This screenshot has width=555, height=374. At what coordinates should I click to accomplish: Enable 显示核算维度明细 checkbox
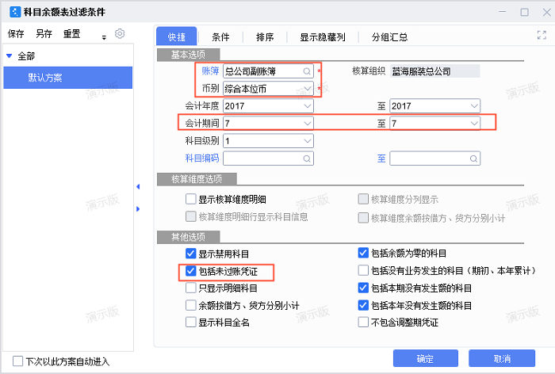(190, 199)
